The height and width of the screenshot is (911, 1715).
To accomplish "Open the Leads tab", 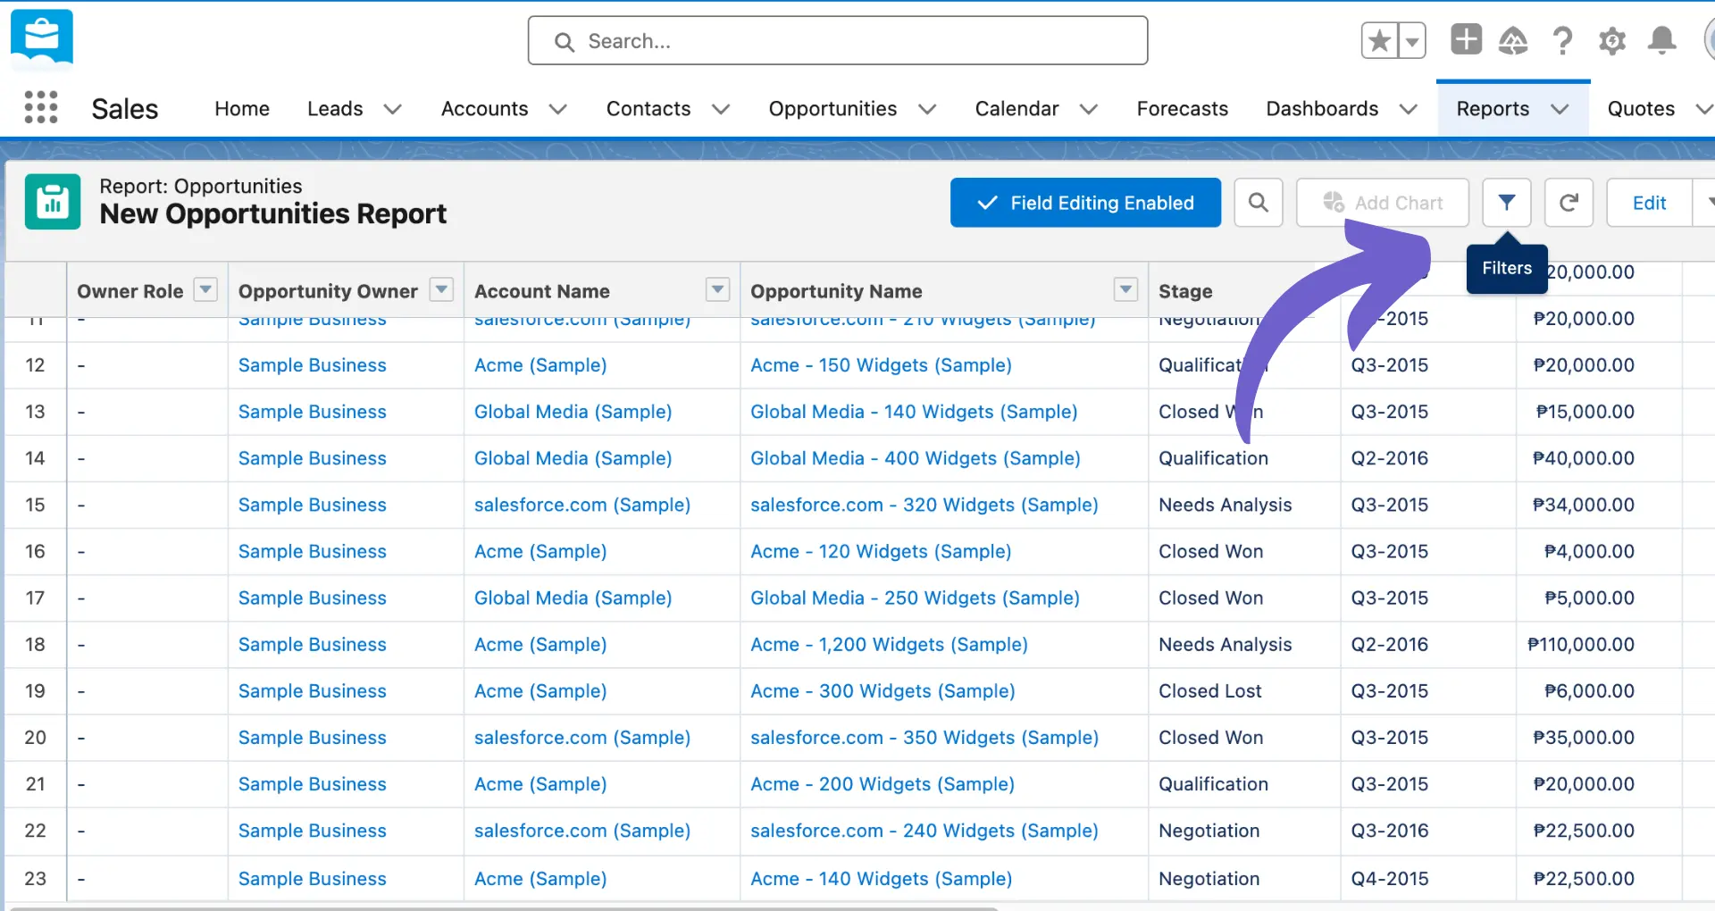I will coord(335,108).
